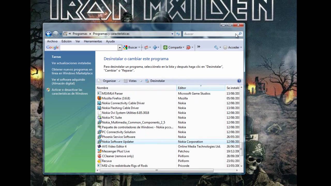Click Online Media Technologies Ltd. cell
Image resolution: width=331 pixels, height=186 pixels.
pyautogui.click(x=199, y=146)
